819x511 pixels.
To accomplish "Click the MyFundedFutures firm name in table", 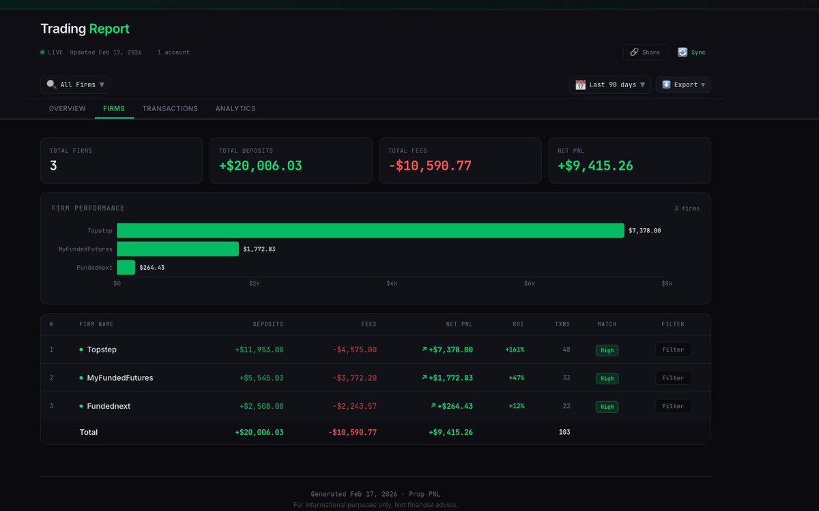I will [x=120, y=377].
